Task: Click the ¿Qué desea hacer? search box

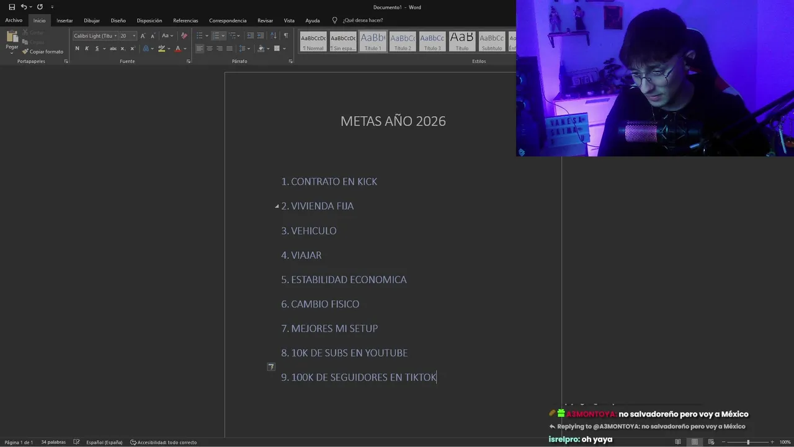Action: click(363, 20)
